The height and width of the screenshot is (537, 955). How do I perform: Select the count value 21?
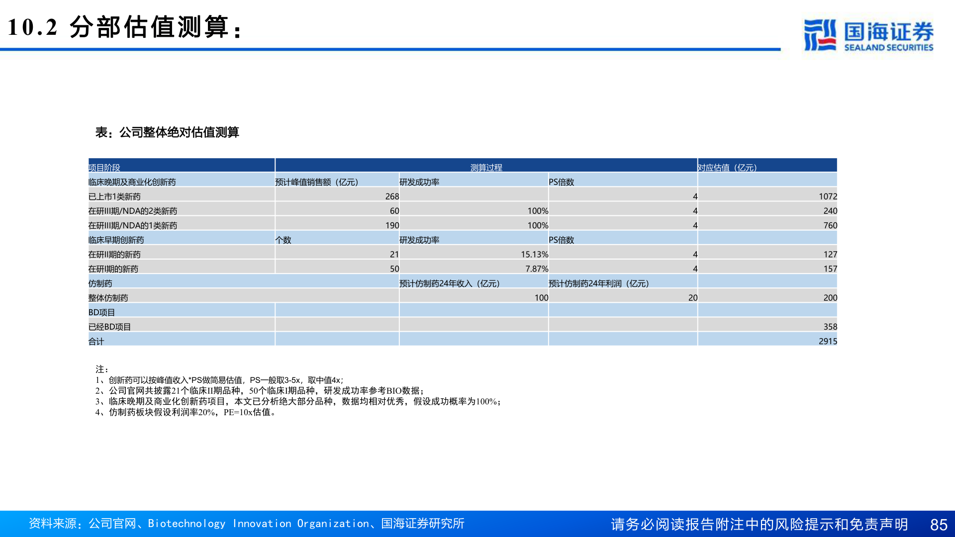(x=394, y=254)
